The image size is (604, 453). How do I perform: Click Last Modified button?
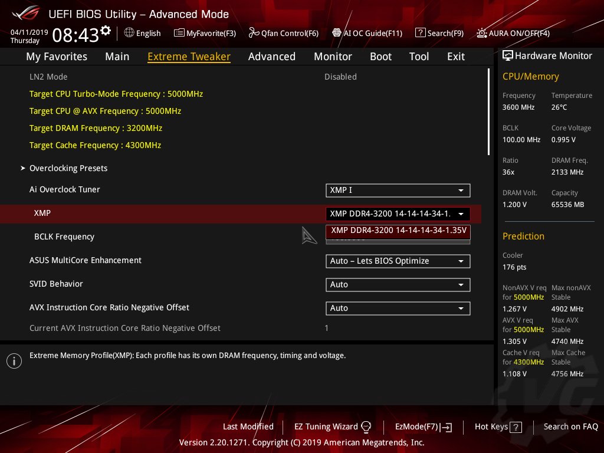pyautogui.click(x=248, y=426)
